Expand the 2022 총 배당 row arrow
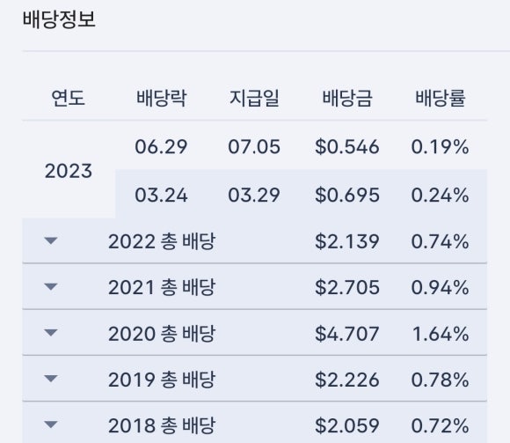This screenshot has height=443, width=510. [51, 240]
